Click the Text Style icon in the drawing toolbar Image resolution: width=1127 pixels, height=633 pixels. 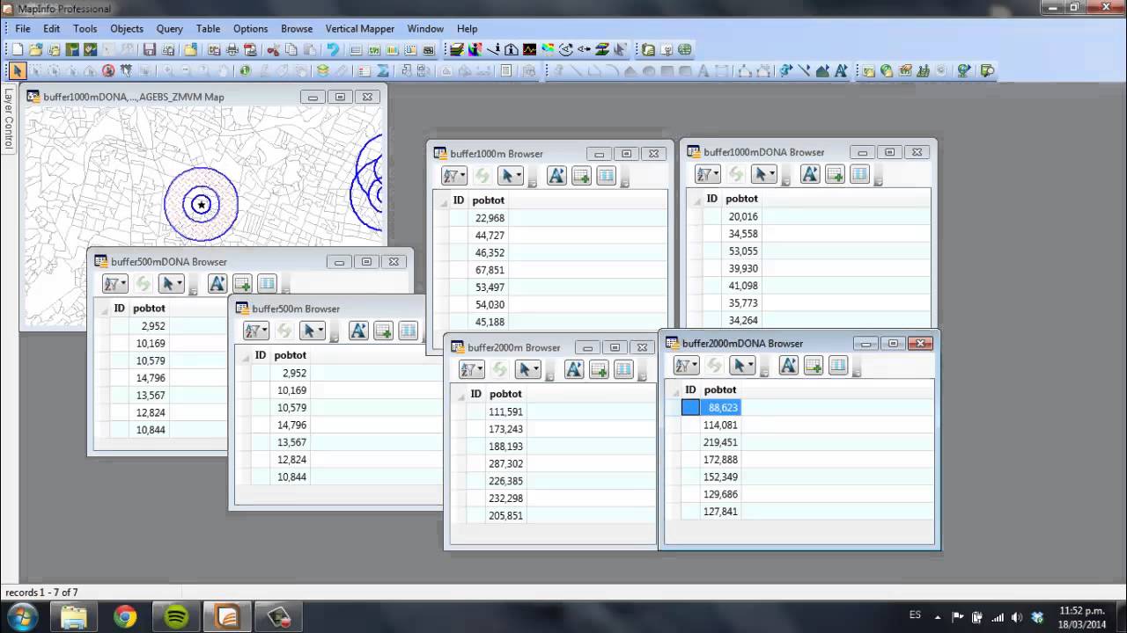[x=842, y=70]
